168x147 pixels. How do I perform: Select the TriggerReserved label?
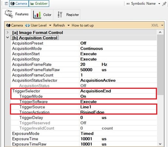pos(35,123)
